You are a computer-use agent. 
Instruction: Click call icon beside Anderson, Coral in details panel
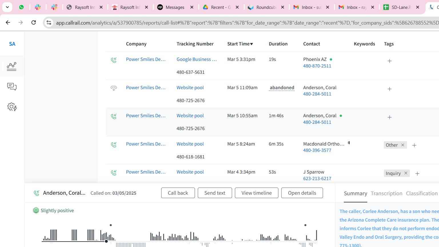(x=36, y=193)
